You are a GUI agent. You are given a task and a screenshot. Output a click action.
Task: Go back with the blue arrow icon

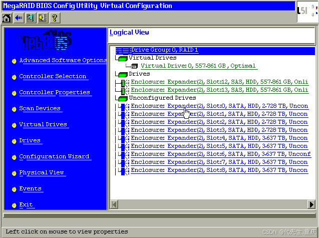pyautogui.click(x=19, y=18)
